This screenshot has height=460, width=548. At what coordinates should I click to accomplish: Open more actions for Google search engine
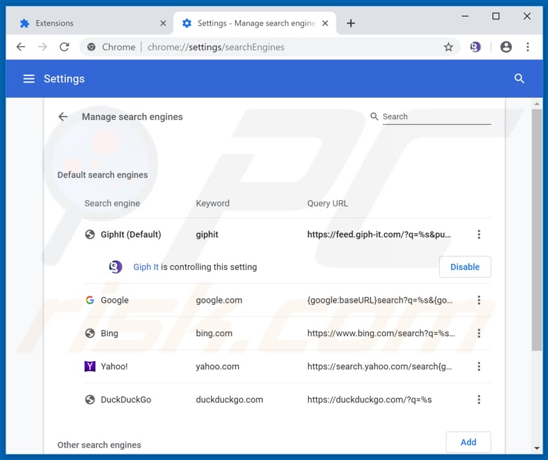coord(479,300)
